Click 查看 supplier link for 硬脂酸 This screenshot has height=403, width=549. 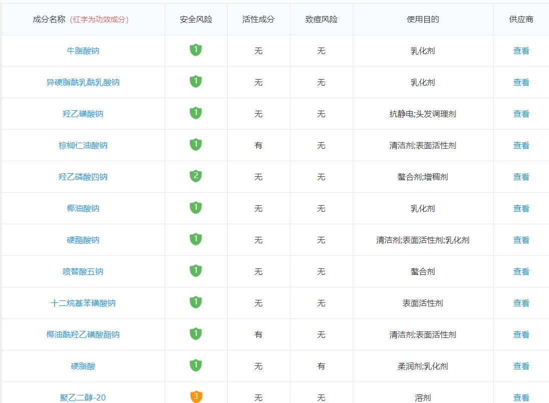coord(521,366)
